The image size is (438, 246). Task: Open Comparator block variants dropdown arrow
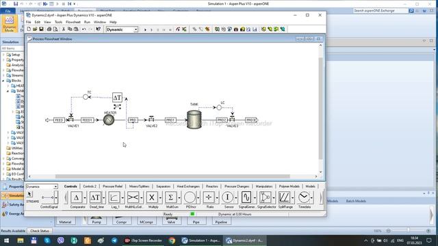coord(85,197)
